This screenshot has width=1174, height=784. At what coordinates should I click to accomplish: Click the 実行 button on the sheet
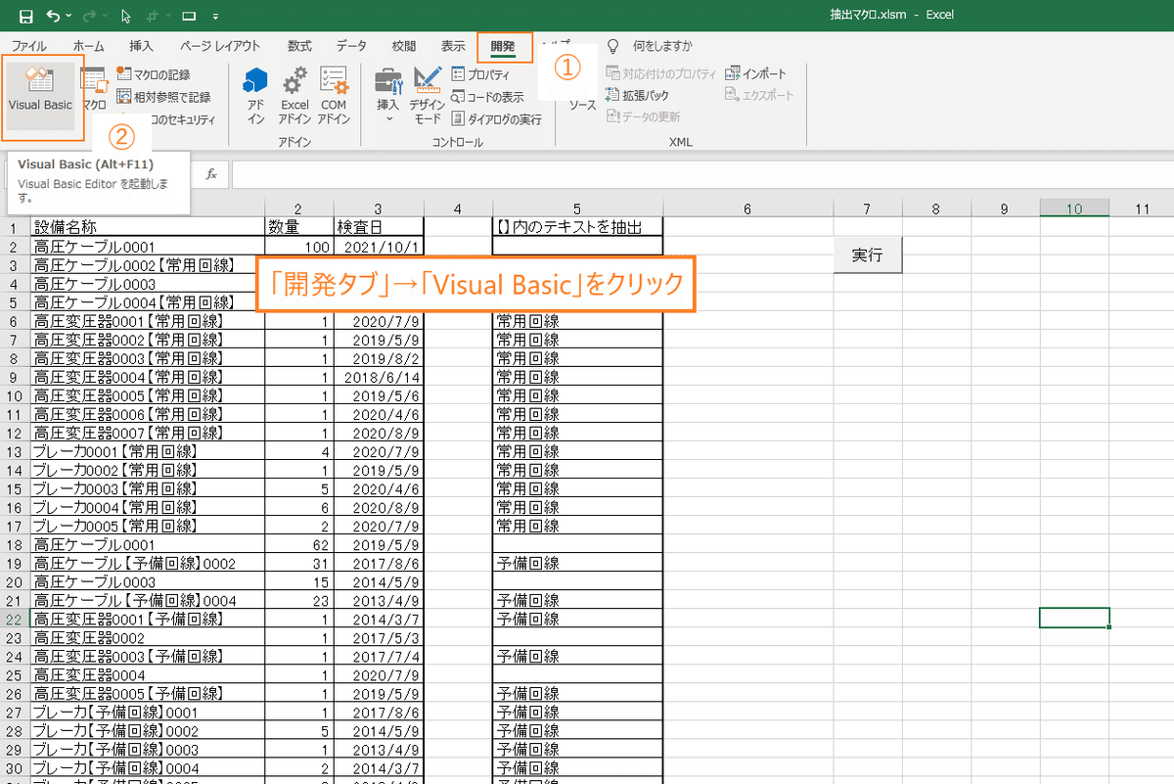[x=867, y=255]
